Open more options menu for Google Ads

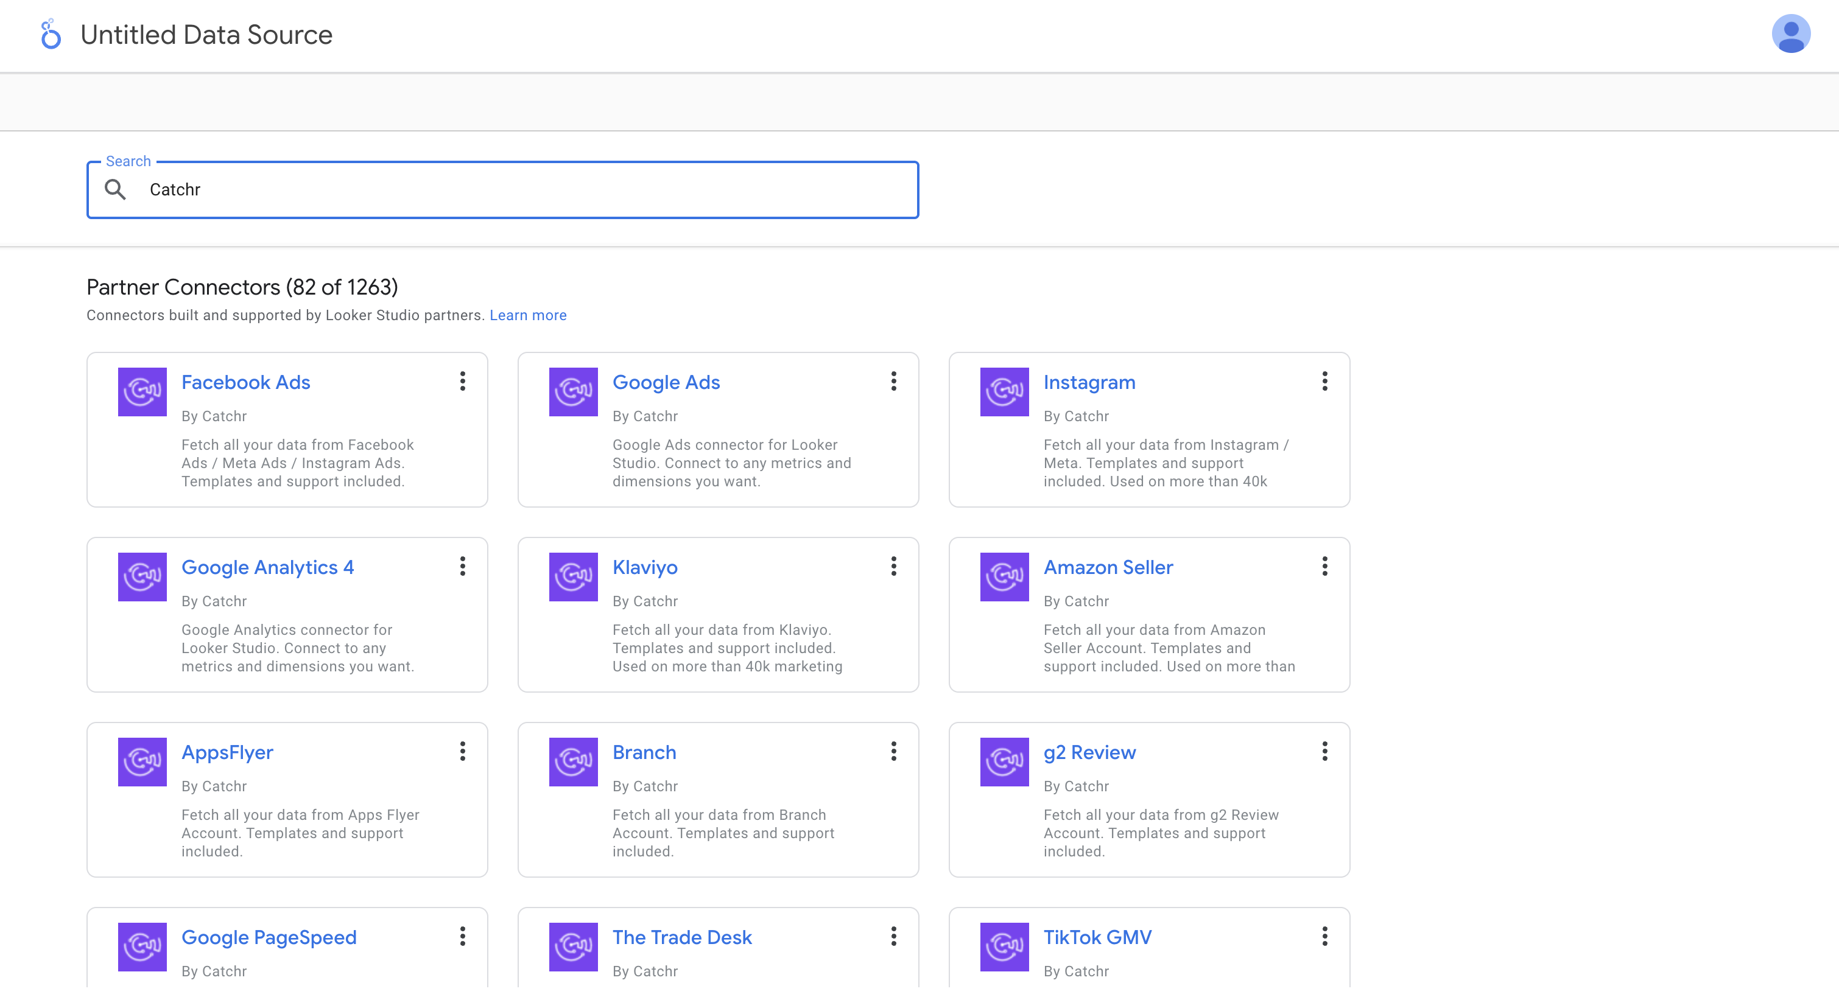(893, 381)
